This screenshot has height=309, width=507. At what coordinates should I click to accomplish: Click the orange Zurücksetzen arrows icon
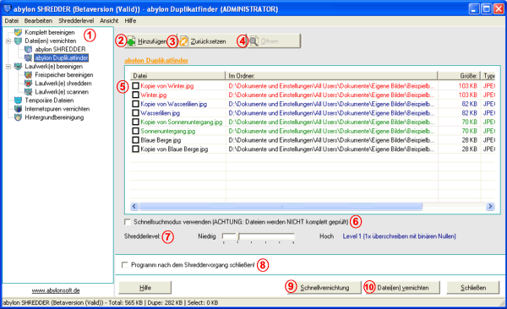[183, 41]
